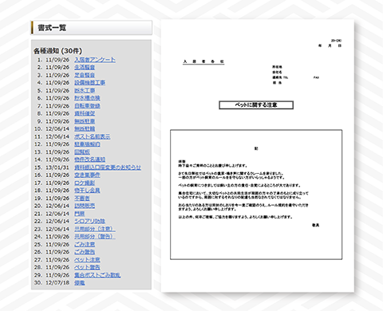This screenshot has width=383, height=311.
Task: Click the 集合ポストごみ散乱 link
Action: point(97,275)
